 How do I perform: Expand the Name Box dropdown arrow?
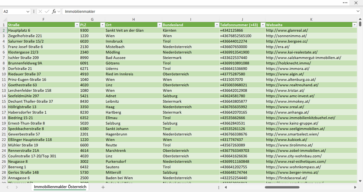(x=28, y=12)
